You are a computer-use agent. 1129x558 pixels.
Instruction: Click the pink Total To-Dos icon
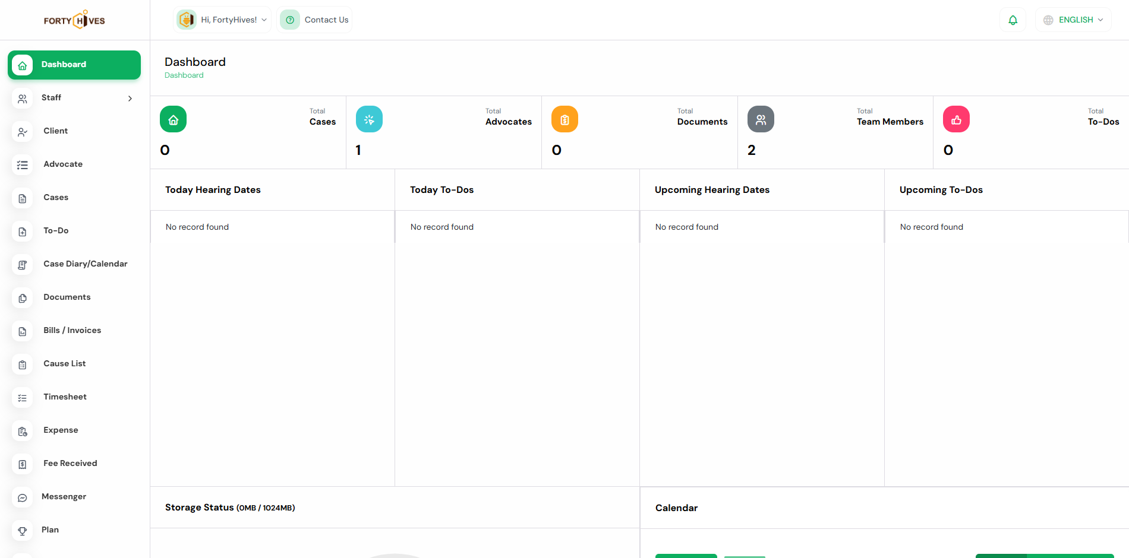pos(956,119)
